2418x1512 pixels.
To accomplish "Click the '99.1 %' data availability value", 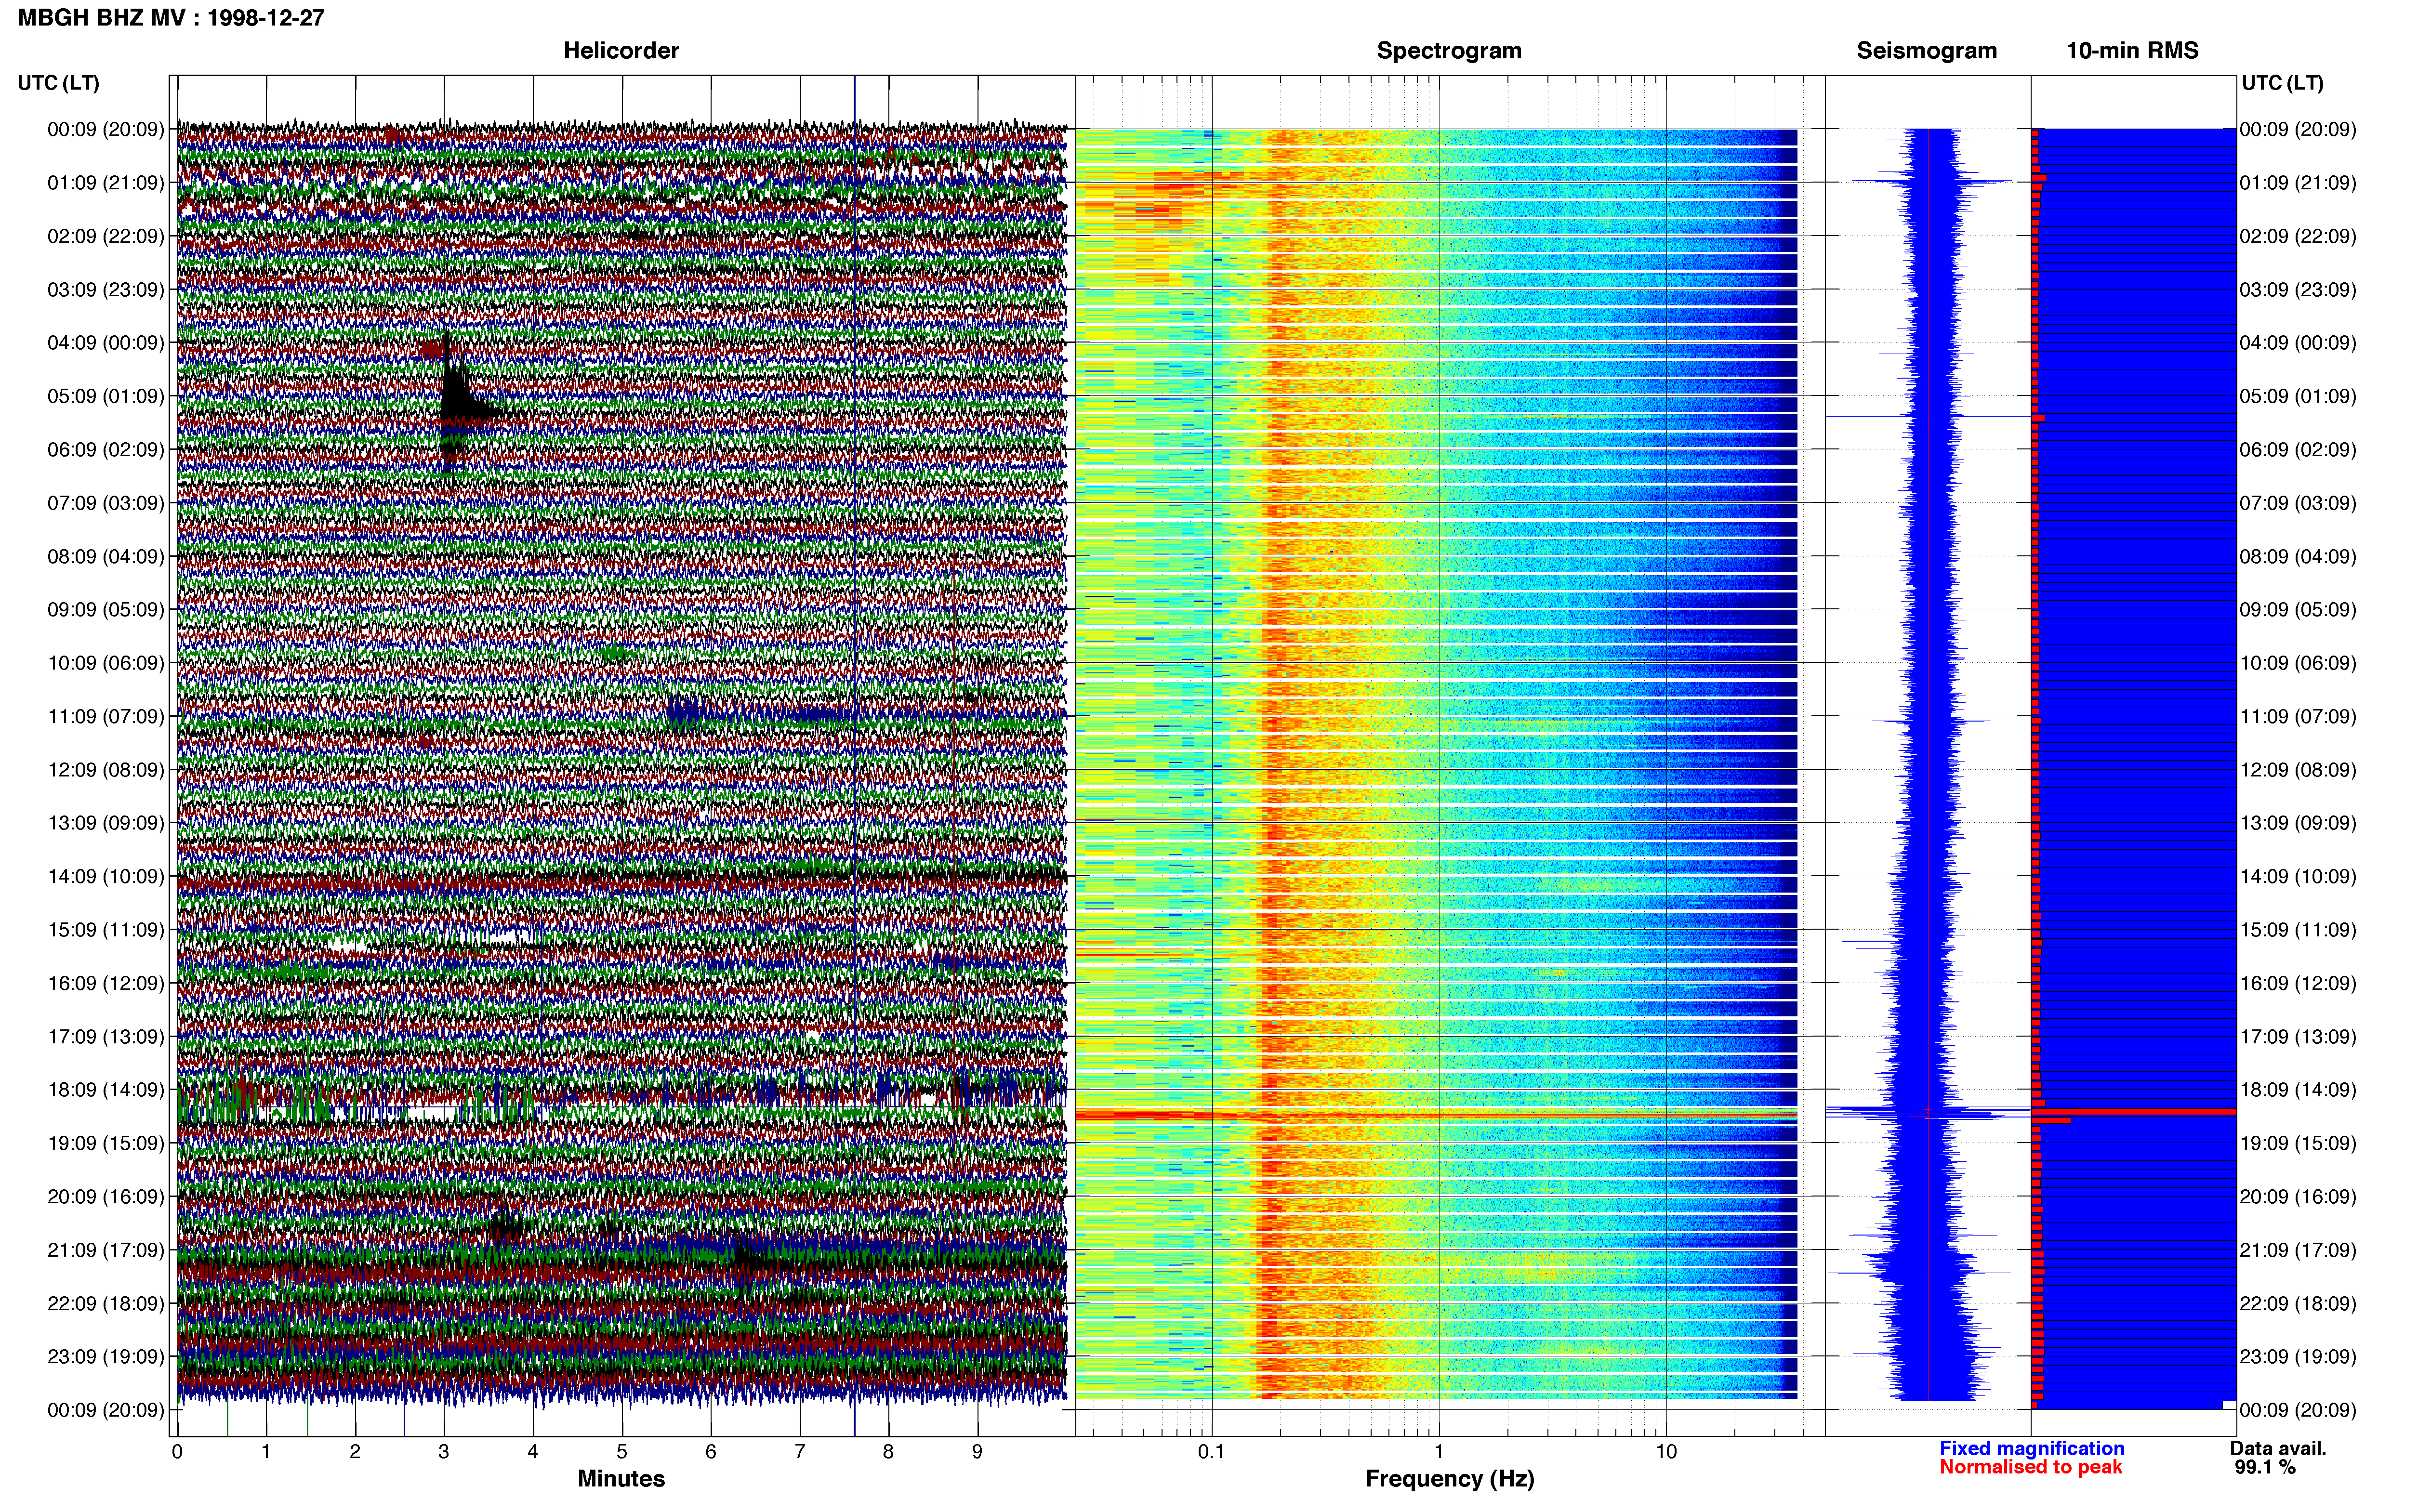I will pos(2265,1468).
